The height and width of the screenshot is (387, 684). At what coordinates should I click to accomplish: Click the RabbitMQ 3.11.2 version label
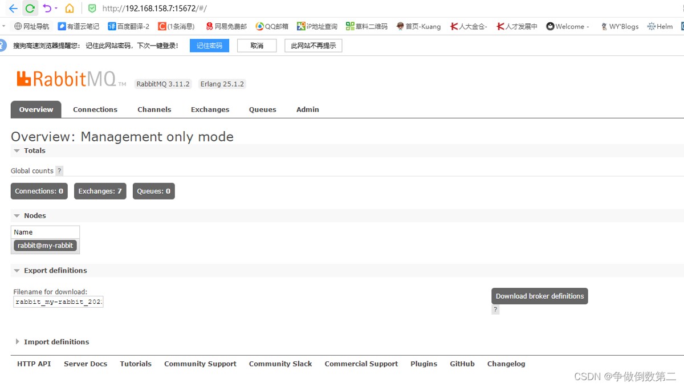(163, 84)
